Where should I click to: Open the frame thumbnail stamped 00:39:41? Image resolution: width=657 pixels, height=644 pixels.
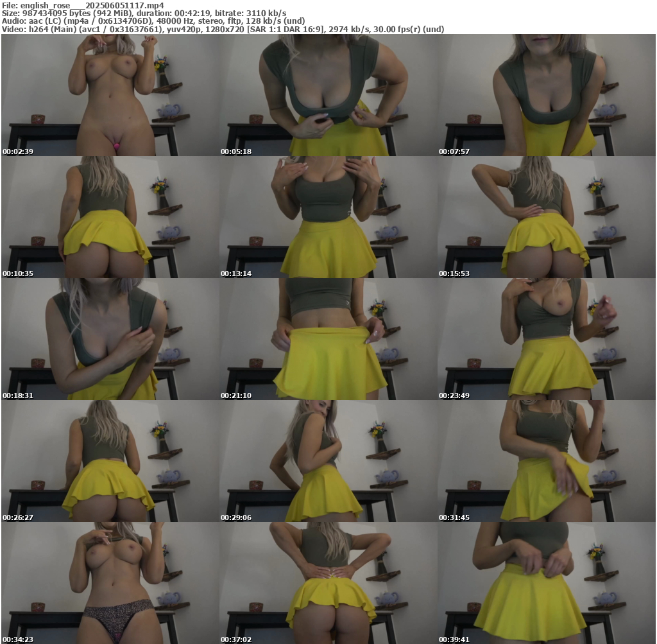(547, 583)
